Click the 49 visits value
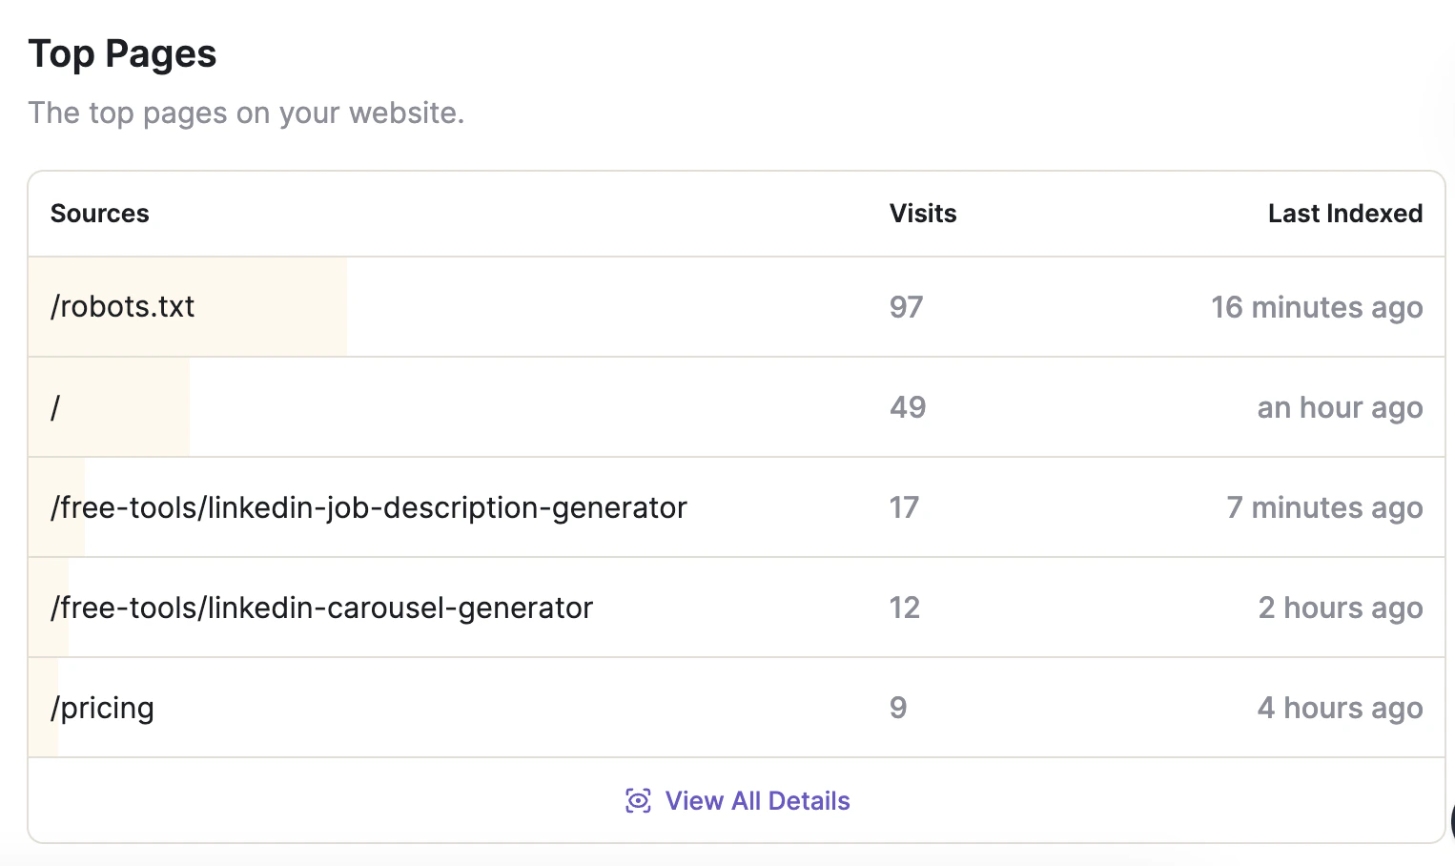Image resolution: width=1455 pixels, height=866 pixels. click(908, 407)
